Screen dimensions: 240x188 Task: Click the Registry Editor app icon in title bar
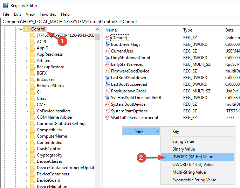coord(5,6)
